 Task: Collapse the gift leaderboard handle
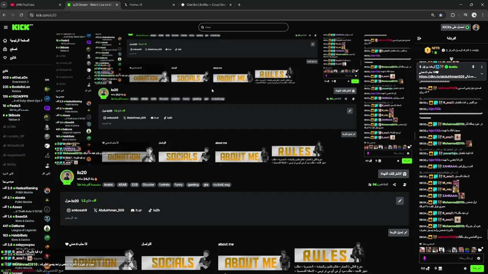coord(451,59)
